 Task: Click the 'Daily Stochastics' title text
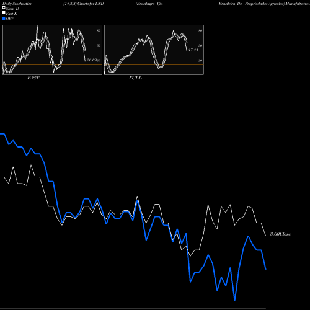(17, 4)
